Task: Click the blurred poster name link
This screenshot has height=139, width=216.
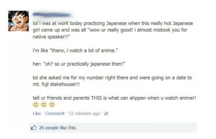Action: pyautogui.click(x=52, y=15)
